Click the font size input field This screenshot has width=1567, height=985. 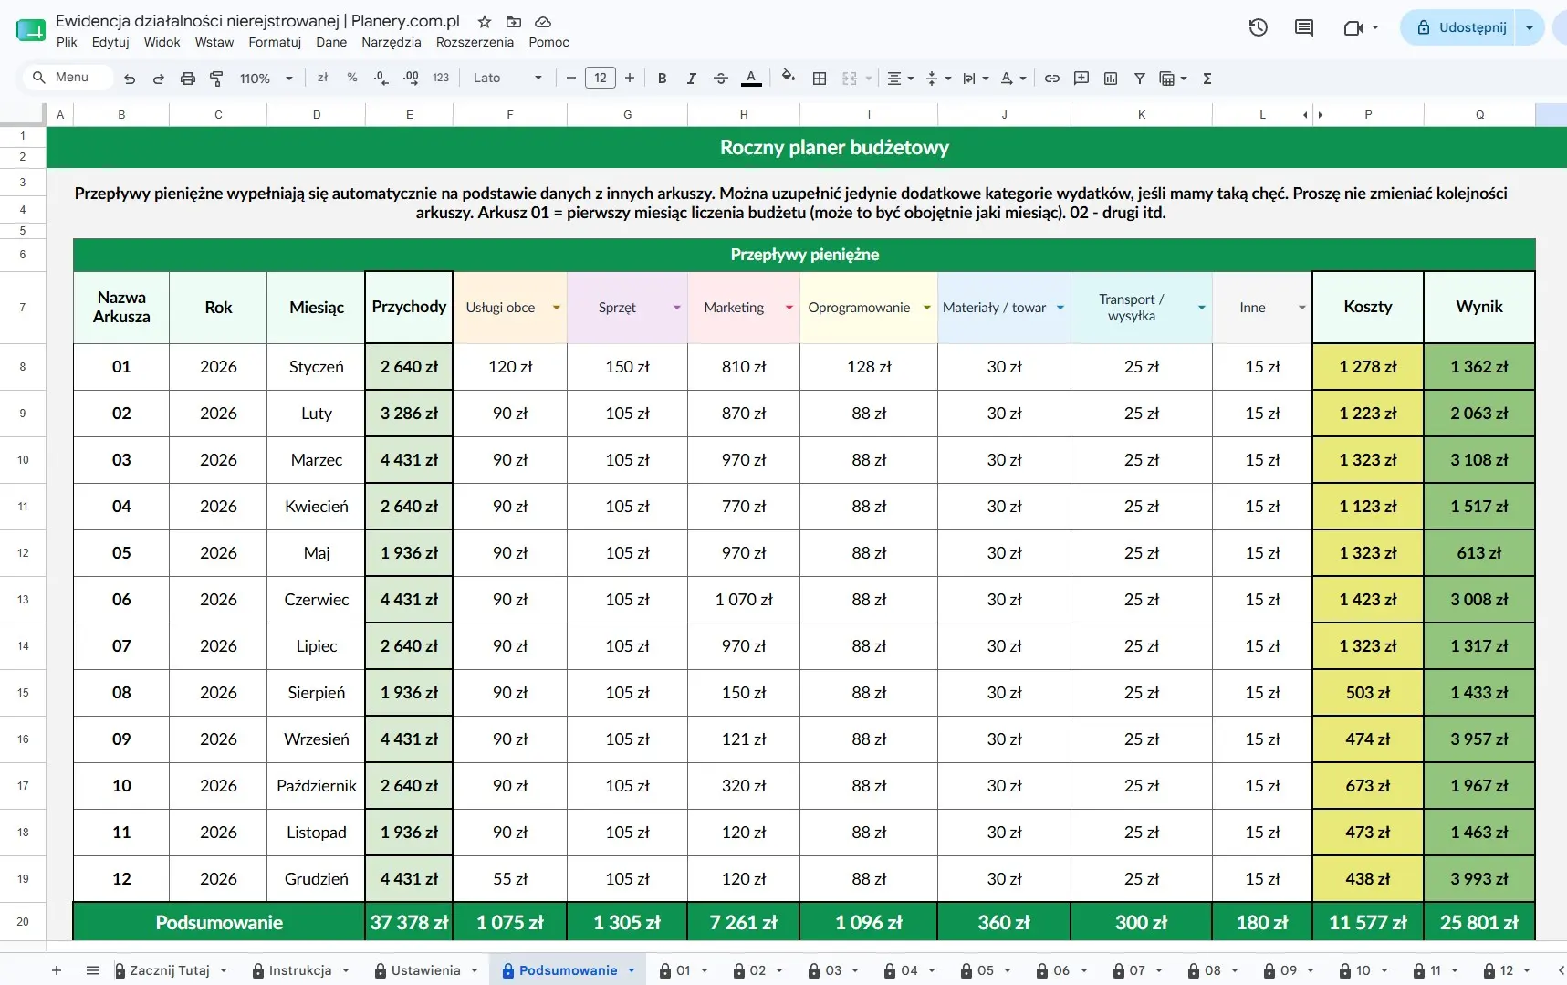click(601, 79)
